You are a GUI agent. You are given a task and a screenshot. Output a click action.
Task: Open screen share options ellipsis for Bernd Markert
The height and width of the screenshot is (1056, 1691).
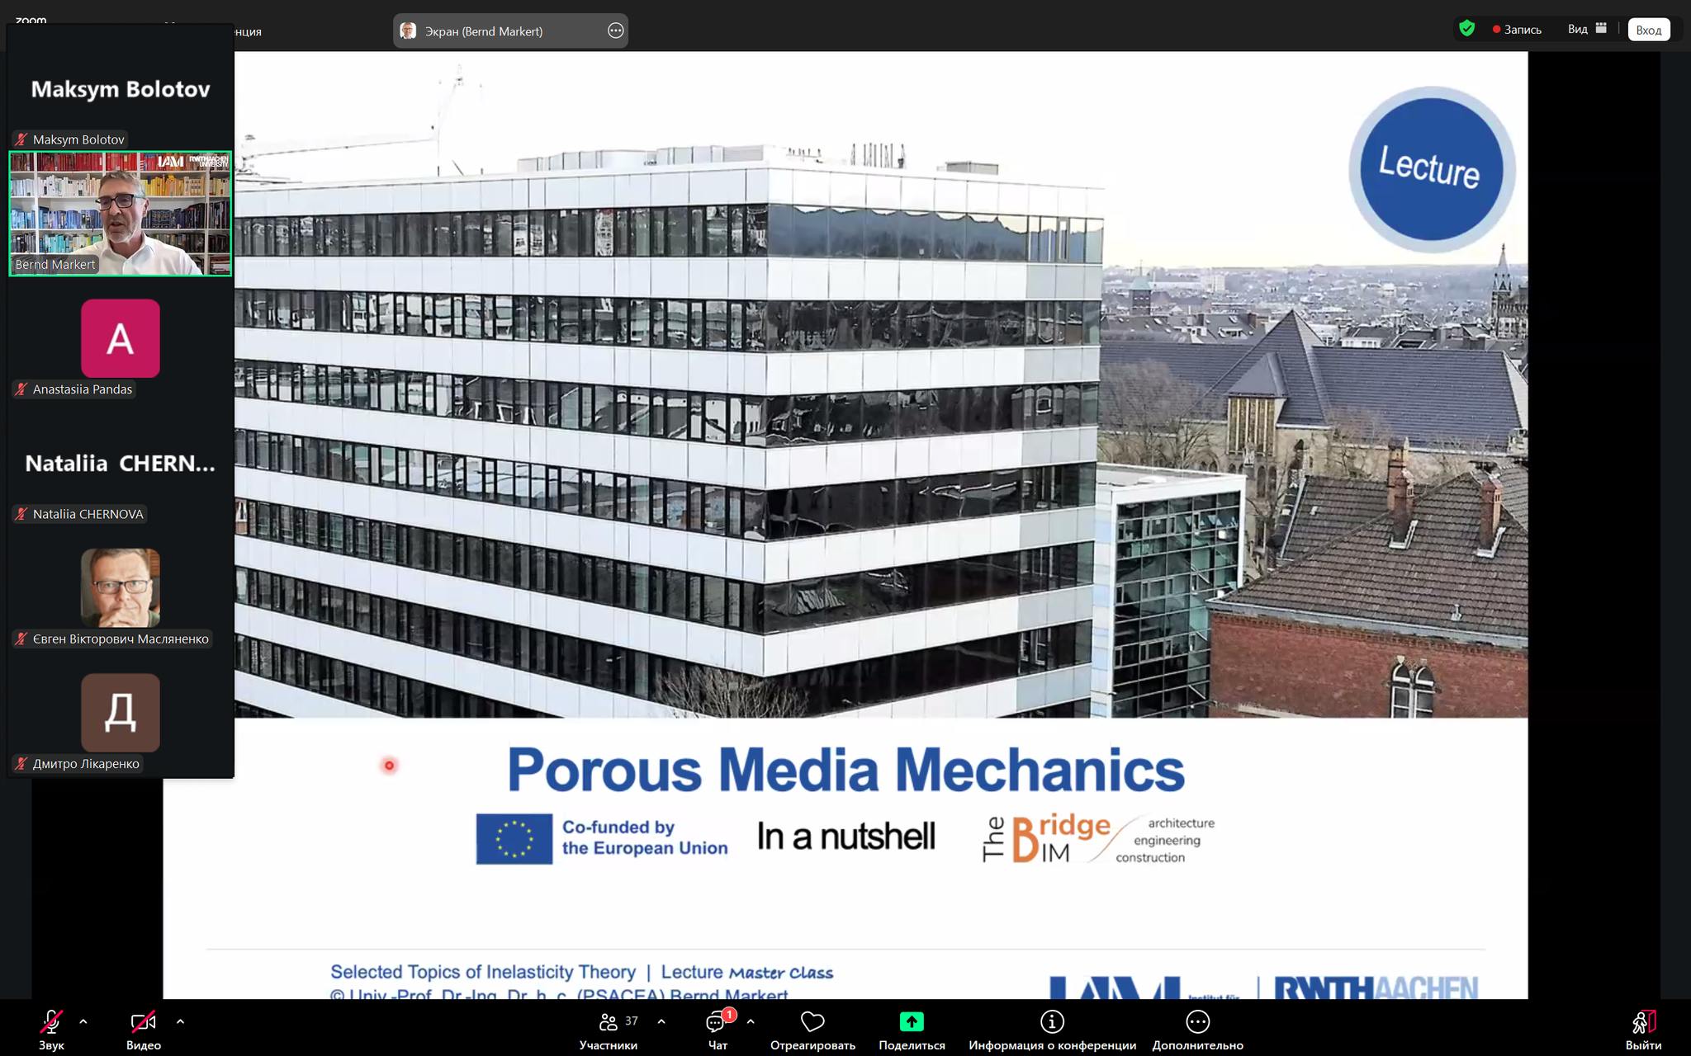tap(615, 31)
